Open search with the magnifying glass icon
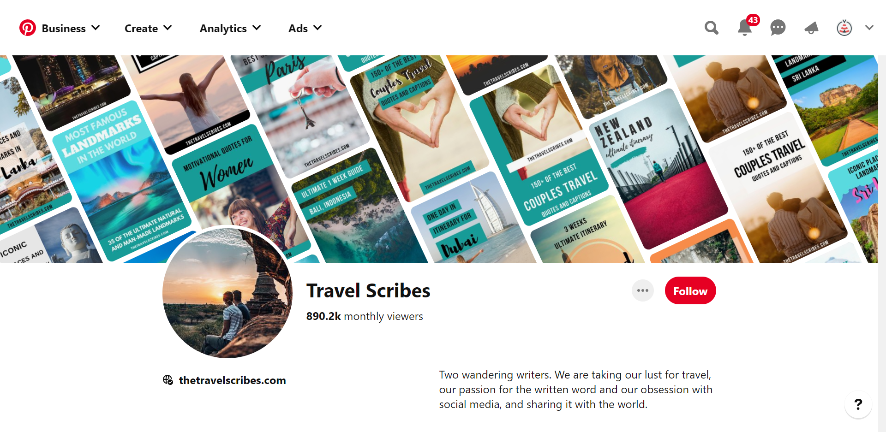This screenshot has height=432, width=886. [x=712, y=28]
